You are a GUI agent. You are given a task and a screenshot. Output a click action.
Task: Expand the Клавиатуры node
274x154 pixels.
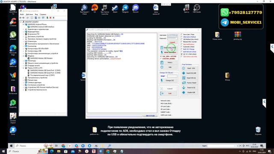(24, 41)
